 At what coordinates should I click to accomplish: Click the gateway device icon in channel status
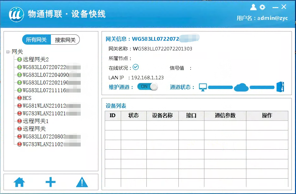pyautogui.click(x=280, y=87)
